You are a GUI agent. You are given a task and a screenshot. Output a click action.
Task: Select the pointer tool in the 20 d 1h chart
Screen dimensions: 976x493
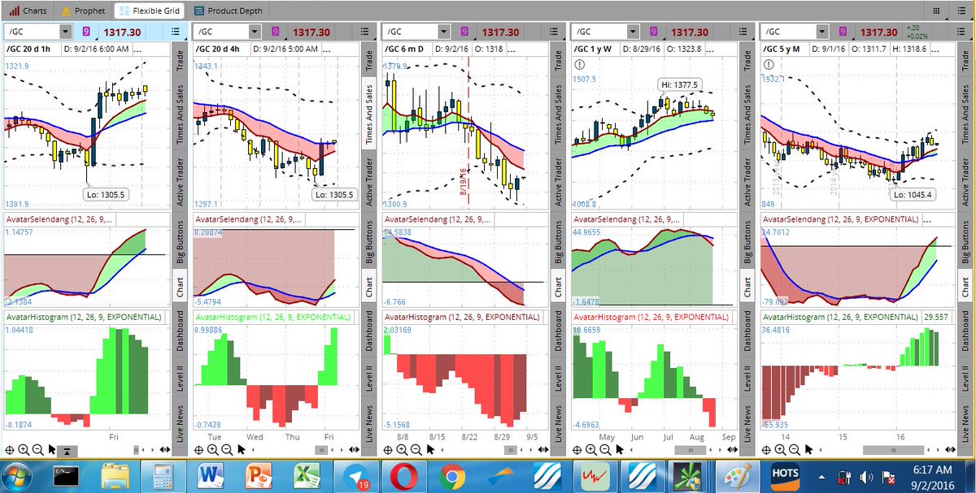[x=51, y=449]
